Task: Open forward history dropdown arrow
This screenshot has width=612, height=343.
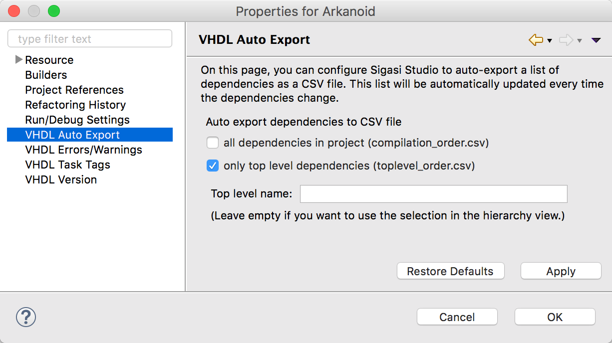Action: tap(580, 41)
